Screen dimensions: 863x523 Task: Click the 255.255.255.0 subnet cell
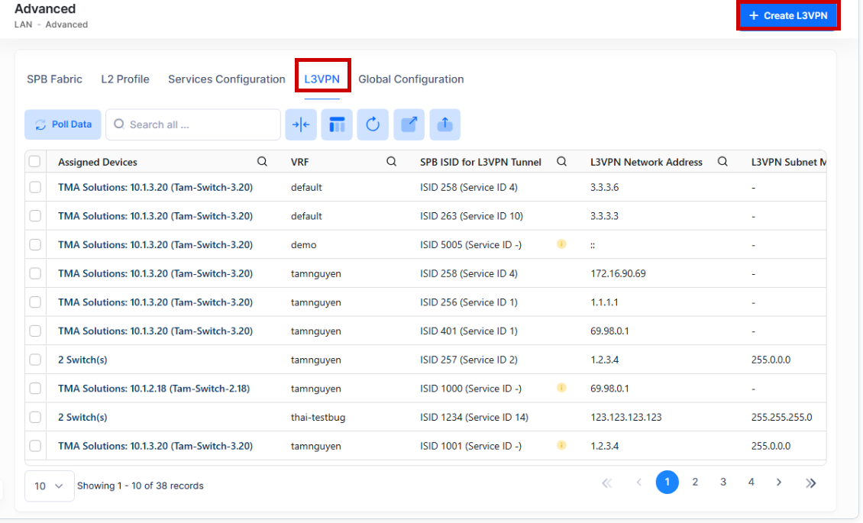[781, 418]
